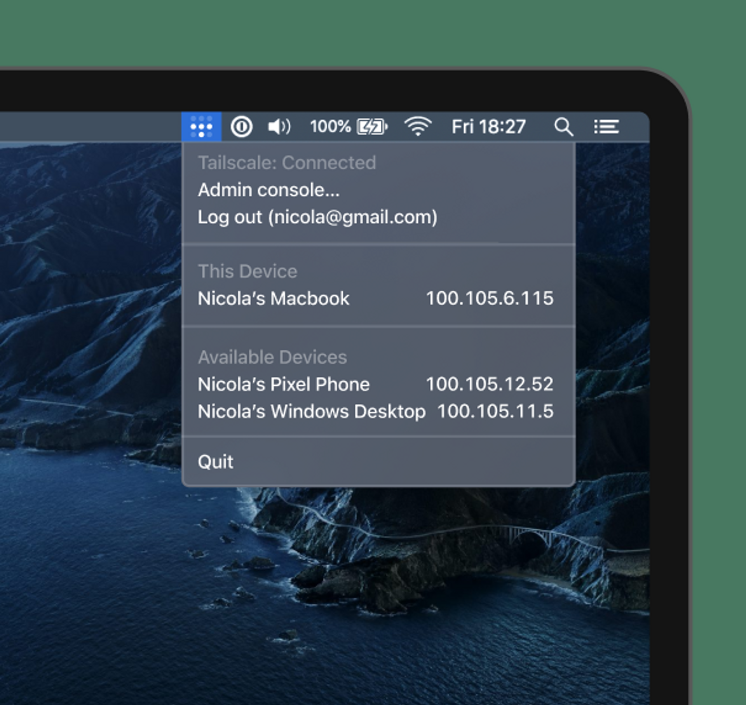Click the volume speaker icon
746x705 pixels.
click(279, 127)
